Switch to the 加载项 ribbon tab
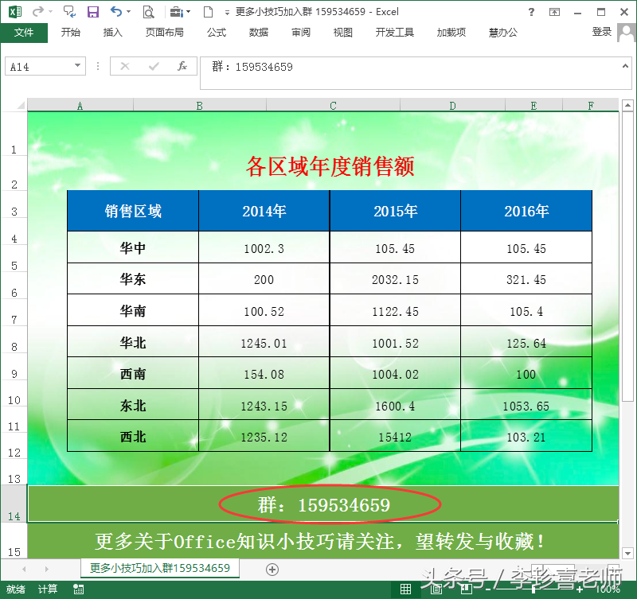This screenshot has width=637, height=599. [x=451, y=32]
